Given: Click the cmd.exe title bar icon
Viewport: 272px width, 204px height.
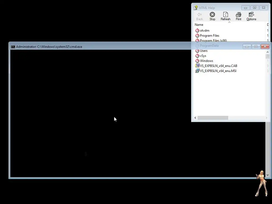Looking at the screenshot, I should pos(13,47).
